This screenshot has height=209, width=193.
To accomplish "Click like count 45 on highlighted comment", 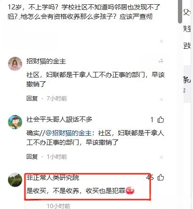I will pyautogui.click(x=150, y=178).
